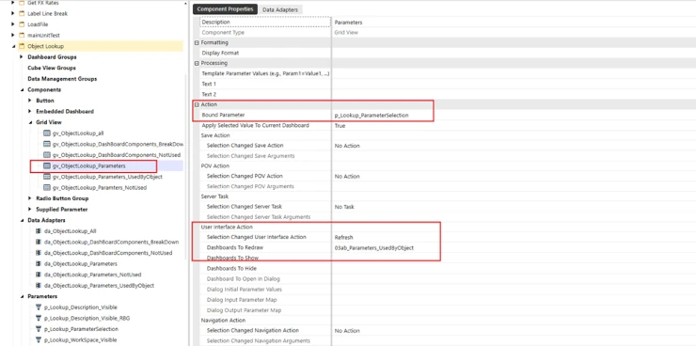The width and height of the screenshot is (696, 346).
Task: Expand the Label Line Break tree node
Action: point(13,13)
